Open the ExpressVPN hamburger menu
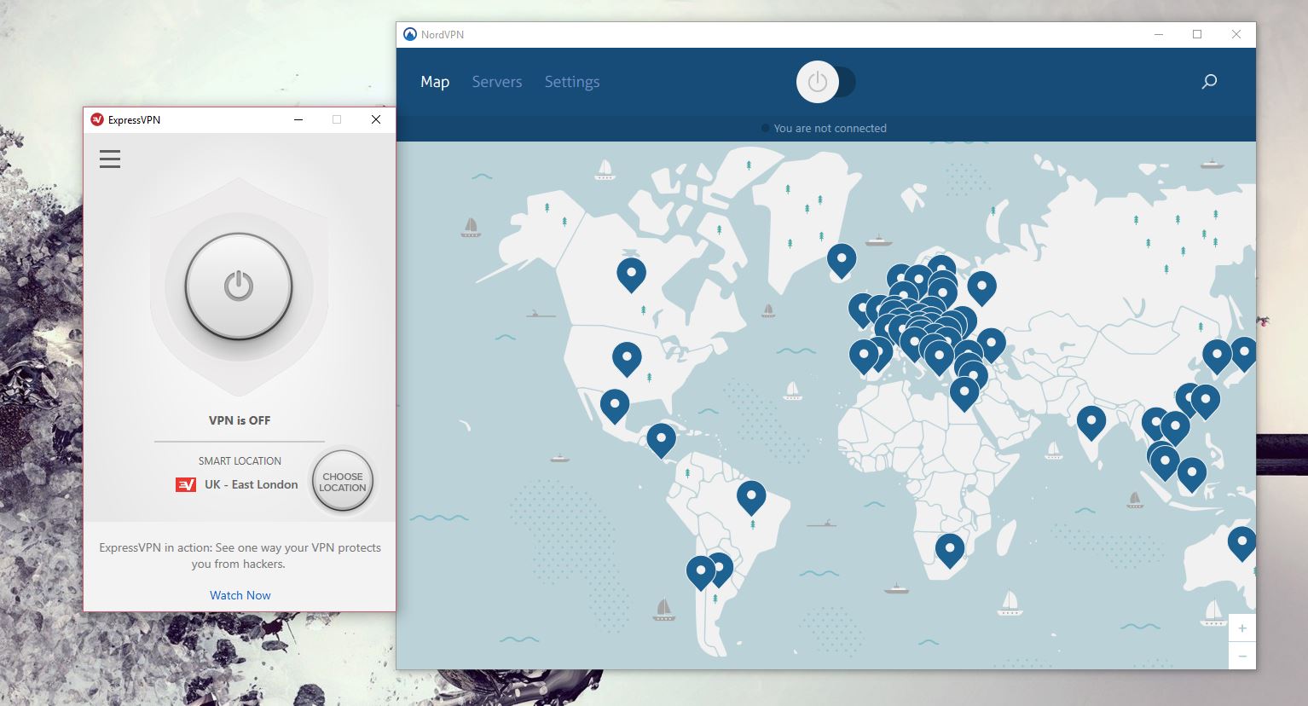 tap(110, 159)
